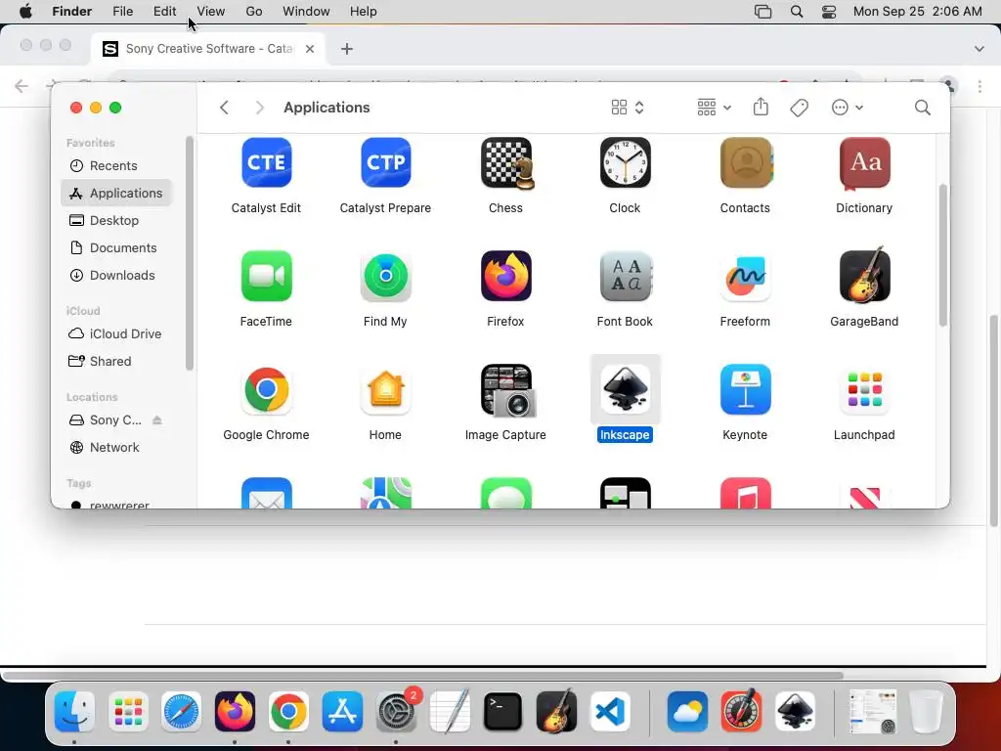
Task: Open Network in the Finder sidebar
Action: pyautogui.click(x=116, y=448)
